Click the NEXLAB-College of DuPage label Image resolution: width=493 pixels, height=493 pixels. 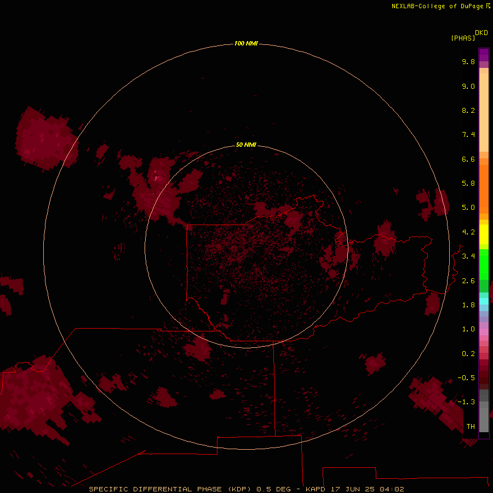[x=437, y=6]
